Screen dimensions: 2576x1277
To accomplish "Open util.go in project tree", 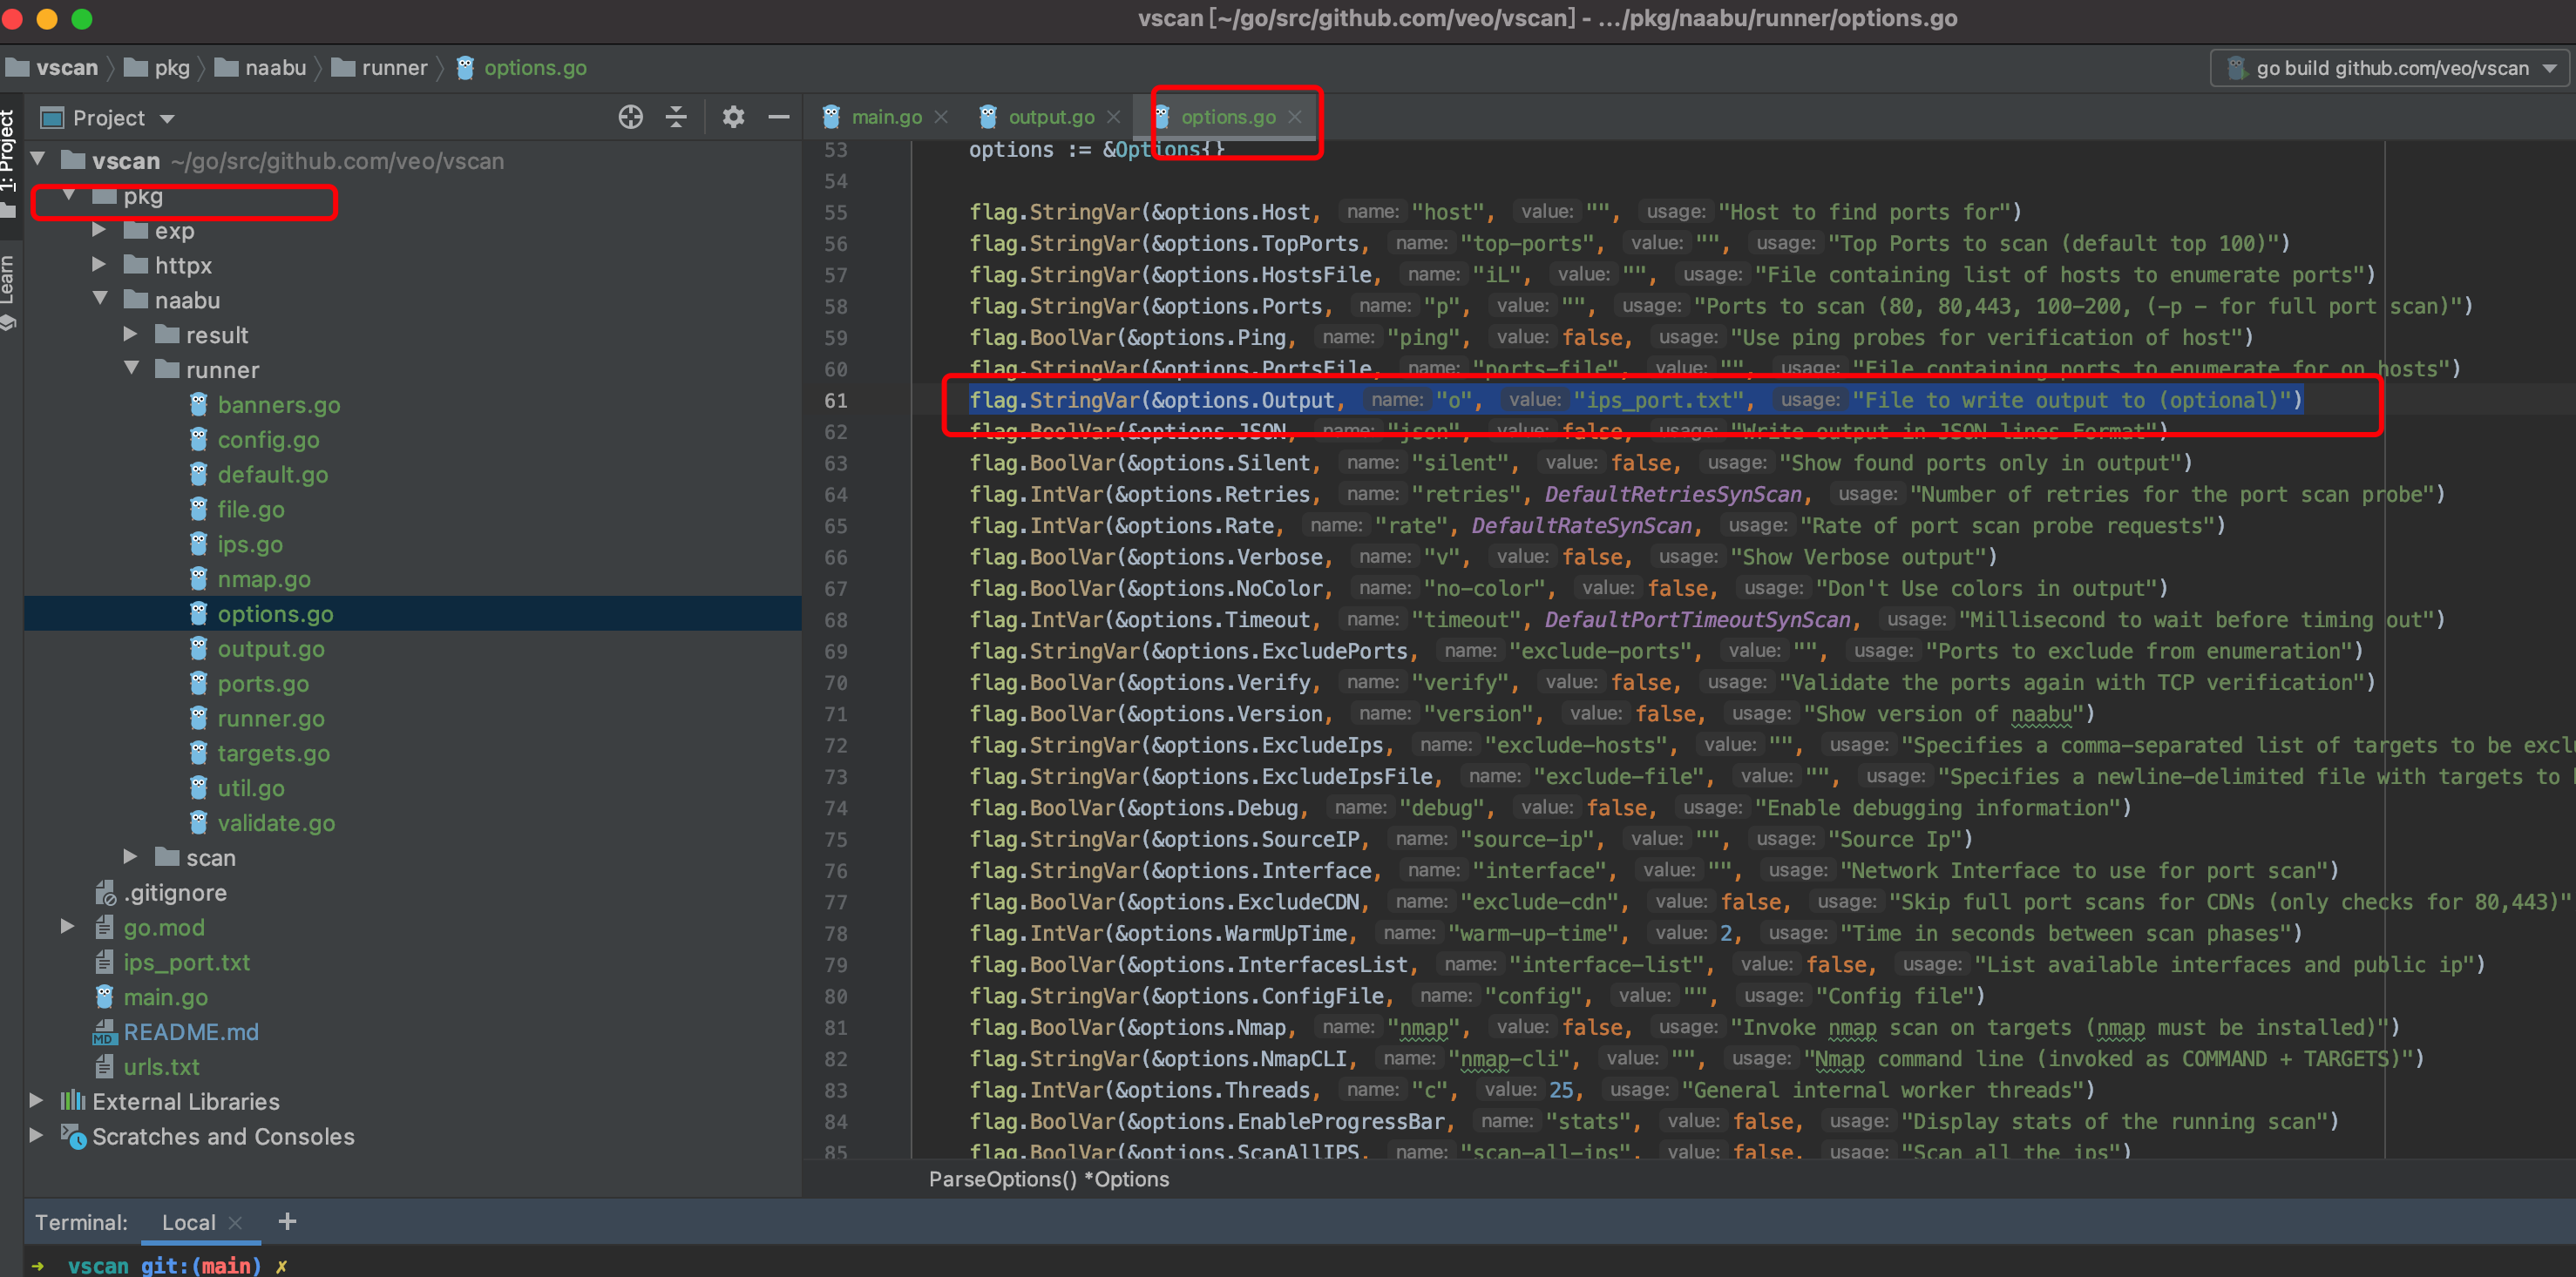I will coord(251,788).
